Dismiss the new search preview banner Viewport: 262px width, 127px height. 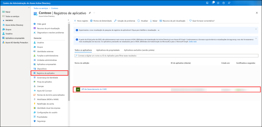256,29
